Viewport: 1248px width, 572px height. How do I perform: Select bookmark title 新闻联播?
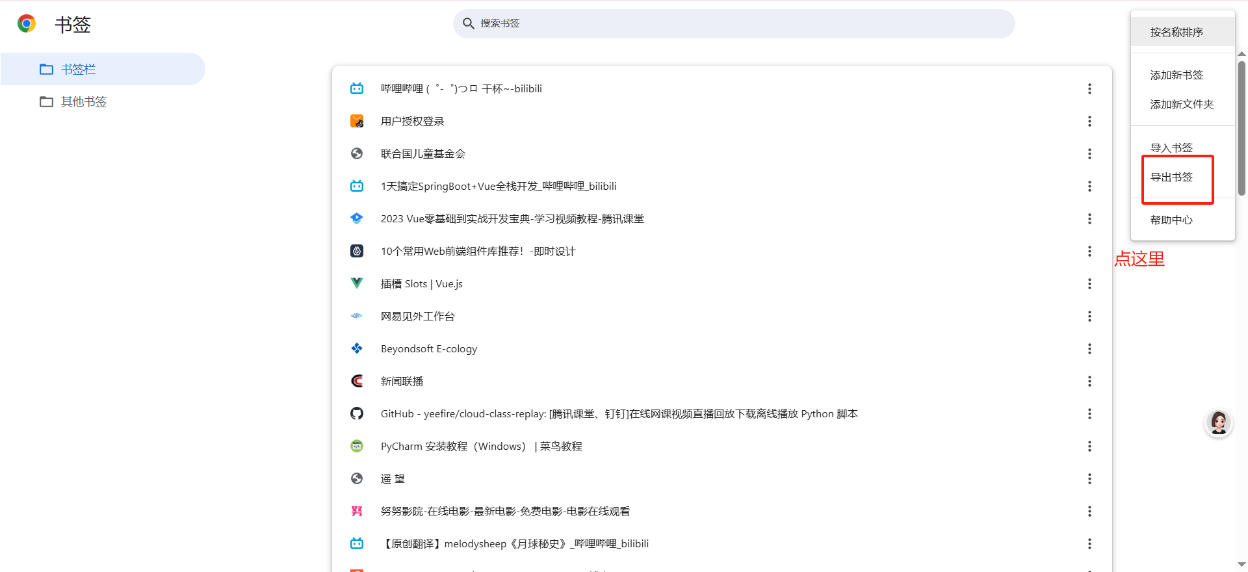coord(402,381)
